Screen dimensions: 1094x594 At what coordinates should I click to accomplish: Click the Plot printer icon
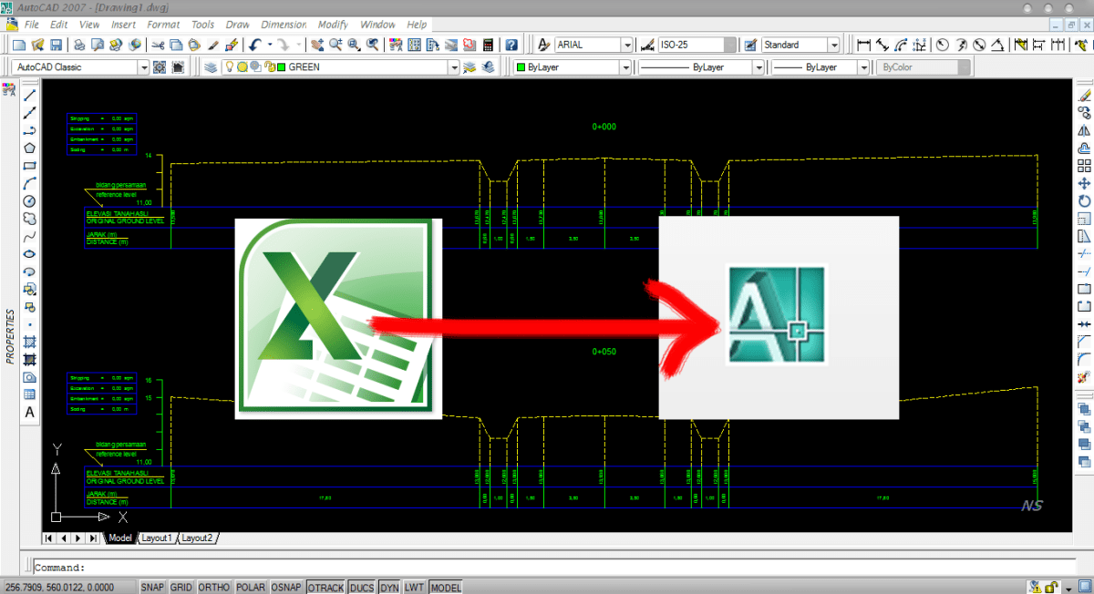click(80, 45)
